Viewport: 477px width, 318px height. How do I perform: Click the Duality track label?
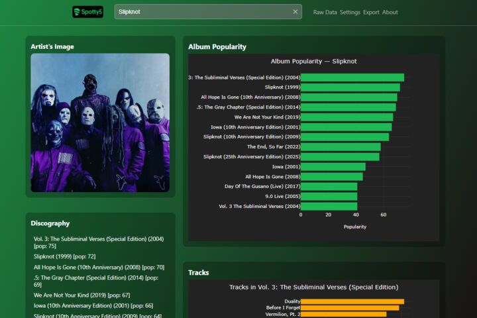(292, 301)
